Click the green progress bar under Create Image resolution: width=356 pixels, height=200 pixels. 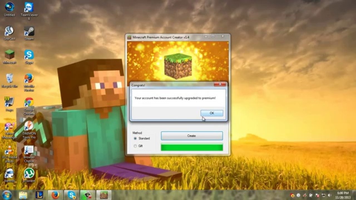click(192, 147)
